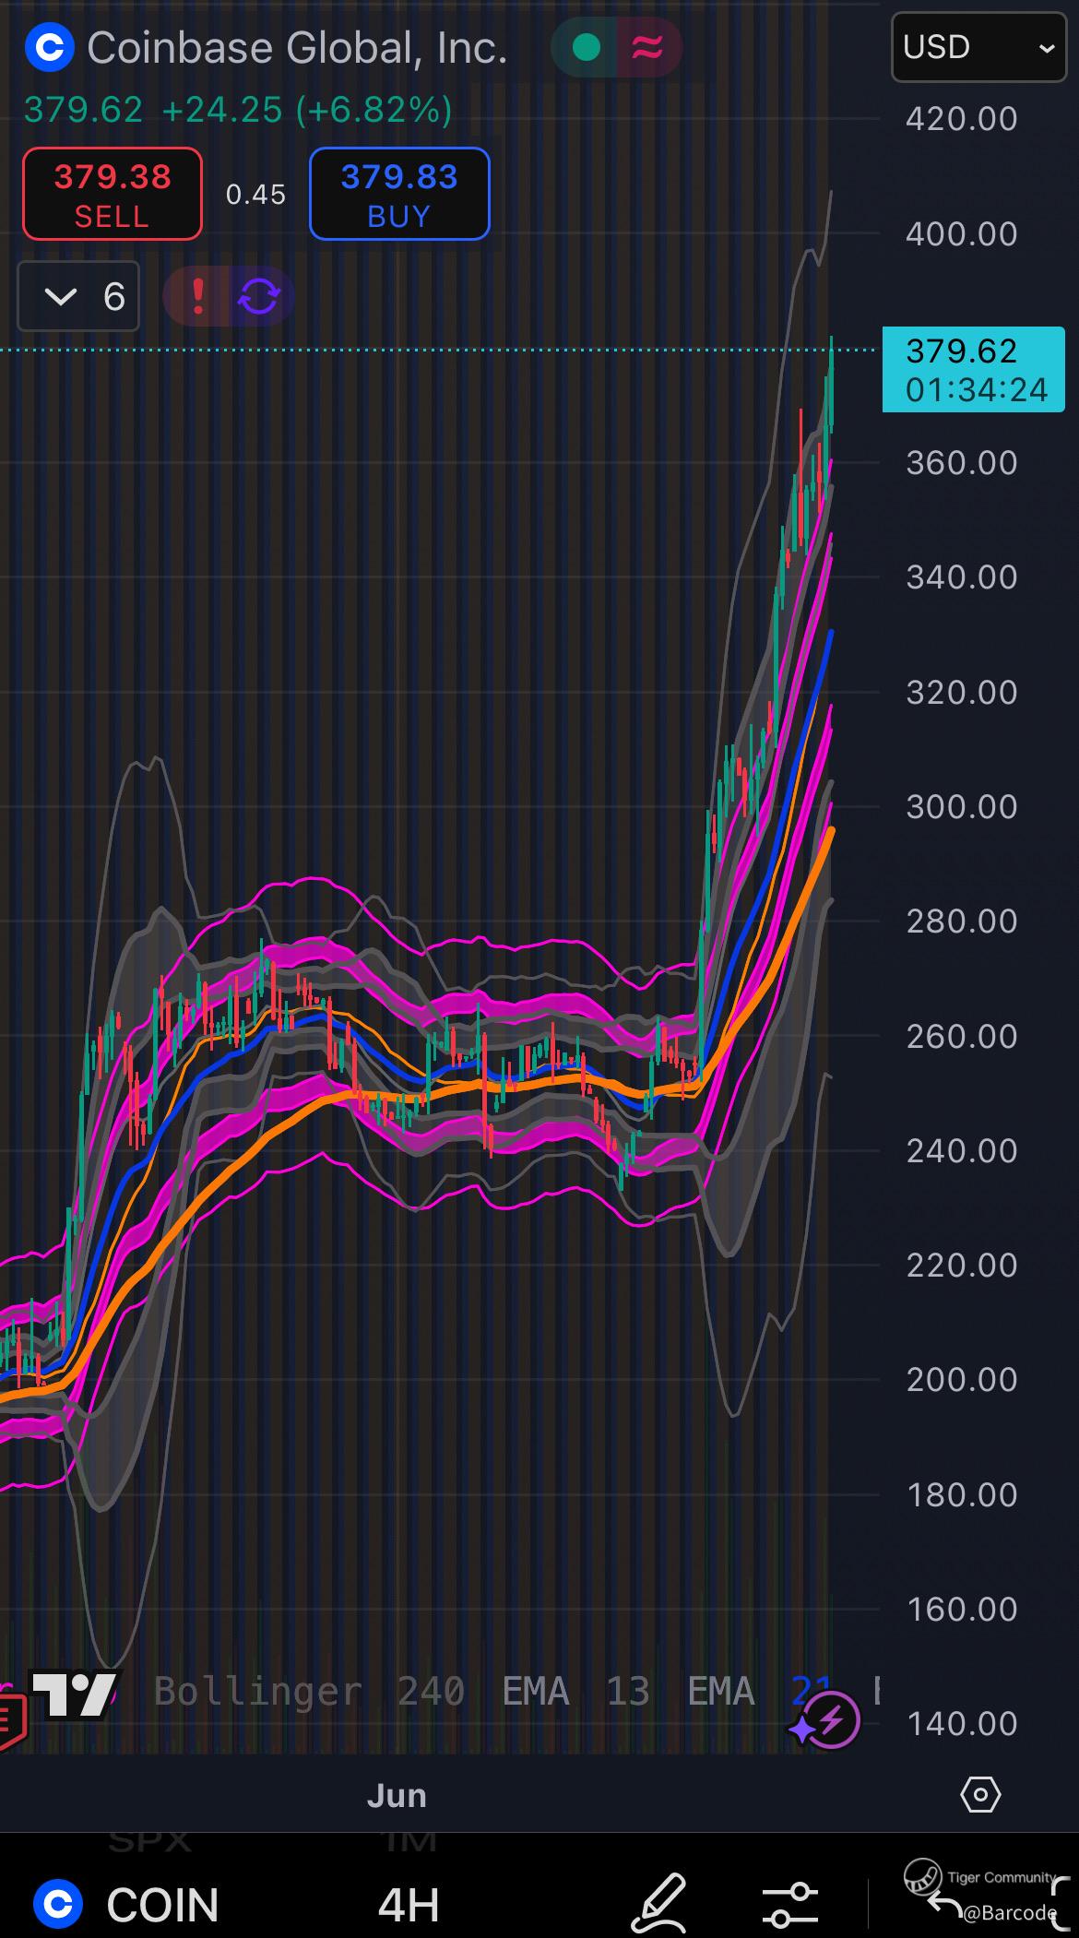Tap the 180.00 price axis label
This screenshot has height=1938, width=1079.
[x=962, y=1495]
